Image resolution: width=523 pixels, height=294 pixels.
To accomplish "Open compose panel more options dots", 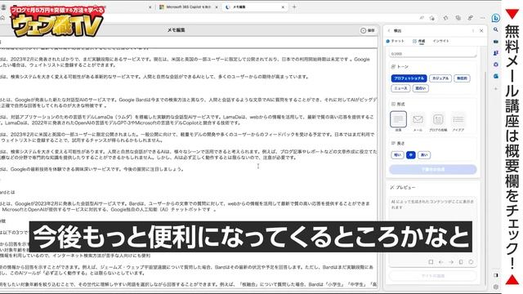I will [x=473, y=31].
